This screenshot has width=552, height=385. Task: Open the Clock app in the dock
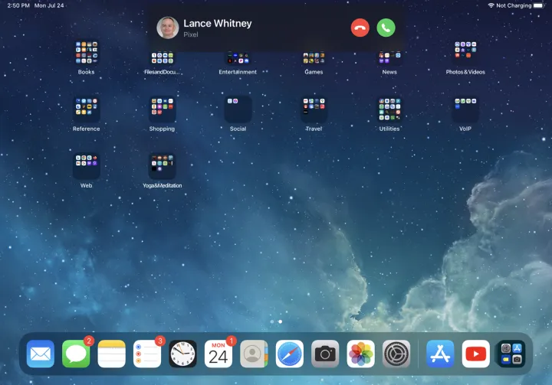182,354
